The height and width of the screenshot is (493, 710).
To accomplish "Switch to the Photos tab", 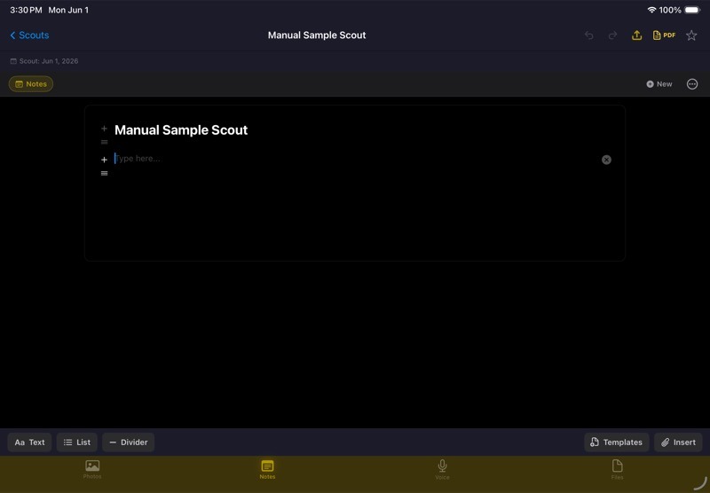I will (x=92, y=469).
